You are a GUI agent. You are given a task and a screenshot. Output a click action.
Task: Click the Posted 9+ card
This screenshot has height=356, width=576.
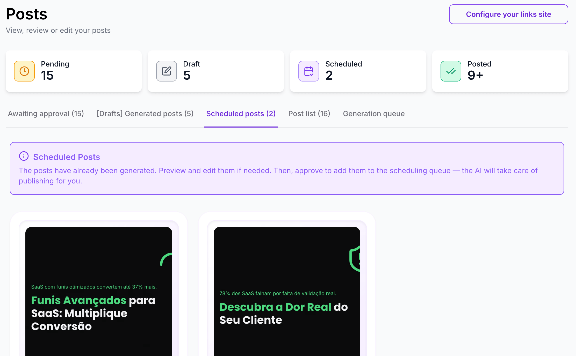click(x=500, y=71)
